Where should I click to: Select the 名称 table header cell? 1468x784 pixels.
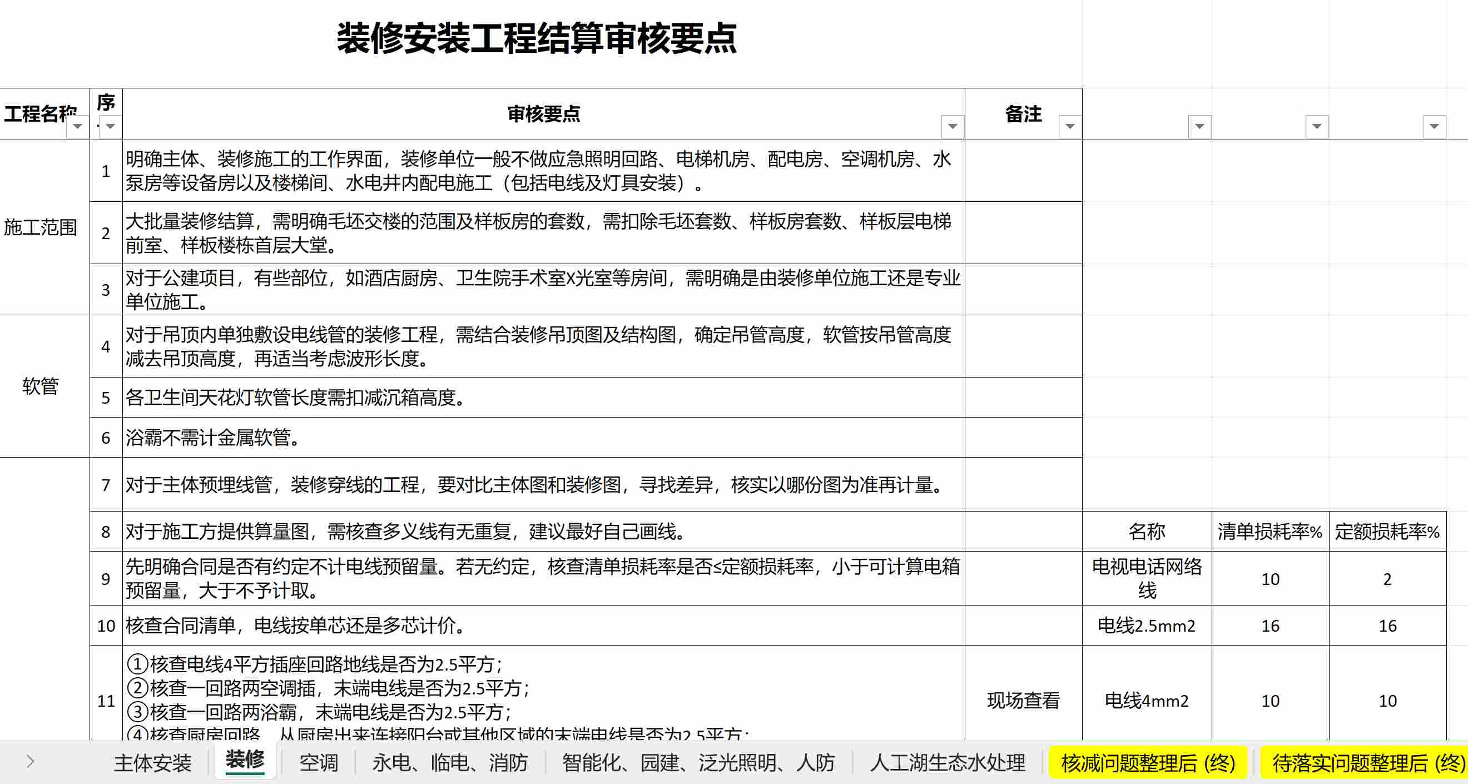(1147, 532)
